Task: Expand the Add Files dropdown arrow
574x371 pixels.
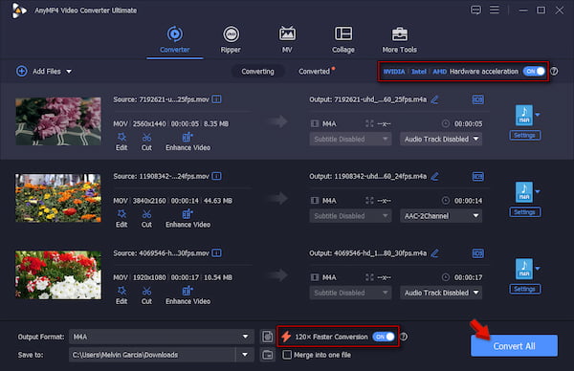Action: (x=69, y=72)
